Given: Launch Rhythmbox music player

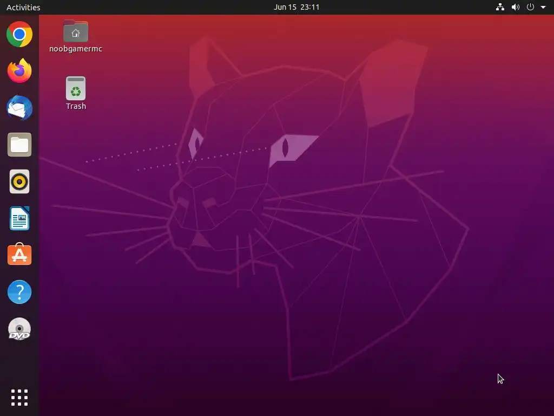Looking at the screenshot, I should tap(19, 182).
